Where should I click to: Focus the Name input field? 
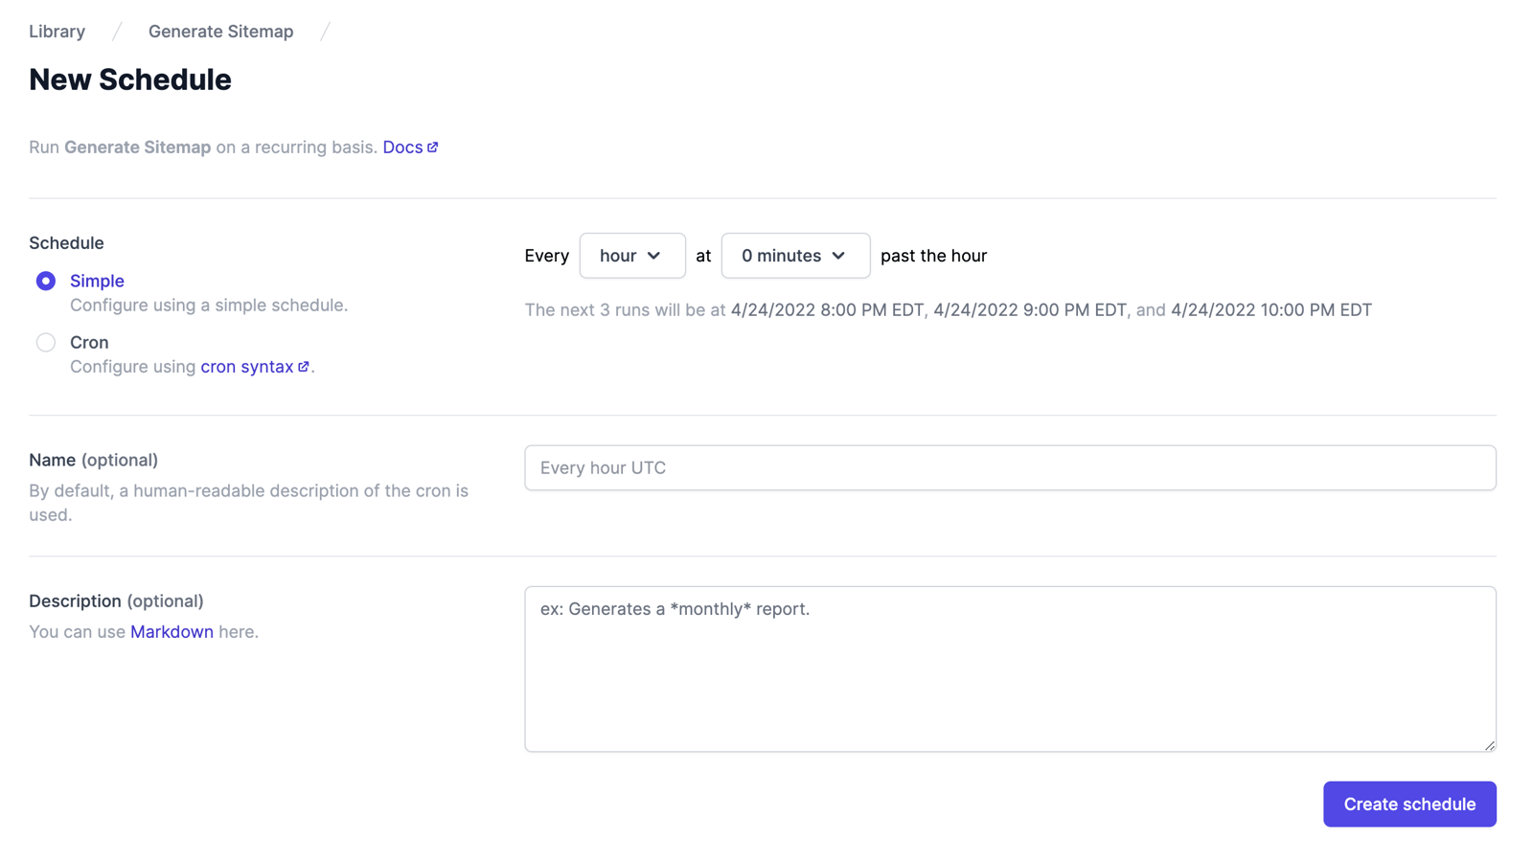pos(1009,468)
